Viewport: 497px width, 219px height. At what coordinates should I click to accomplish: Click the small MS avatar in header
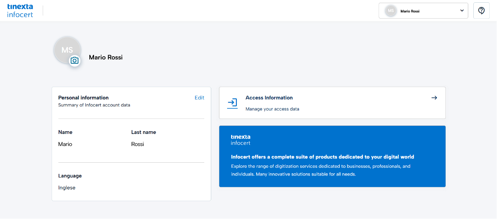[391, 11]
